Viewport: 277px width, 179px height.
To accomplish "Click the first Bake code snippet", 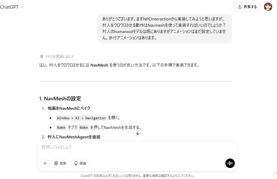I will [61, 128].
